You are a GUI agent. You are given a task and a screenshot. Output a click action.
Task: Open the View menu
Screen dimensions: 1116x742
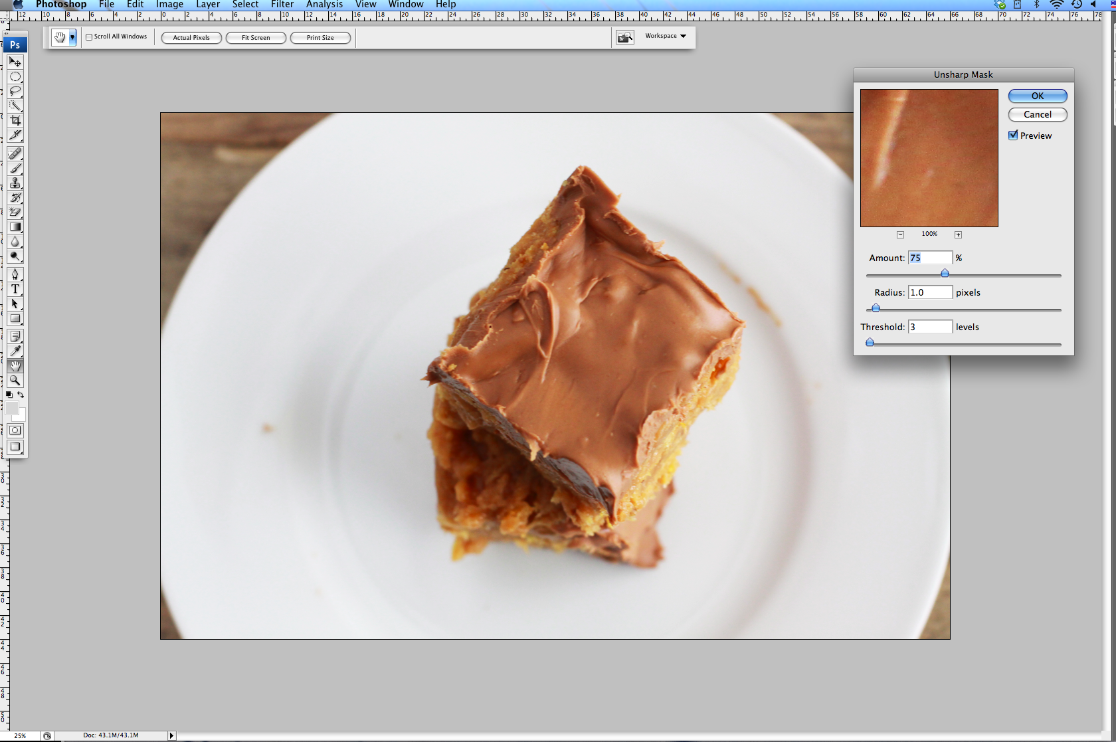click(365, 4)
